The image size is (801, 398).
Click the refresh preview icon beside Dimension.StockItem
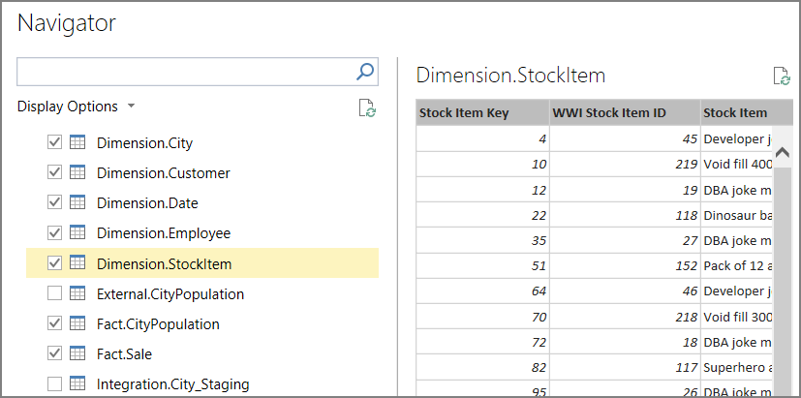click(x=781, y=76)
